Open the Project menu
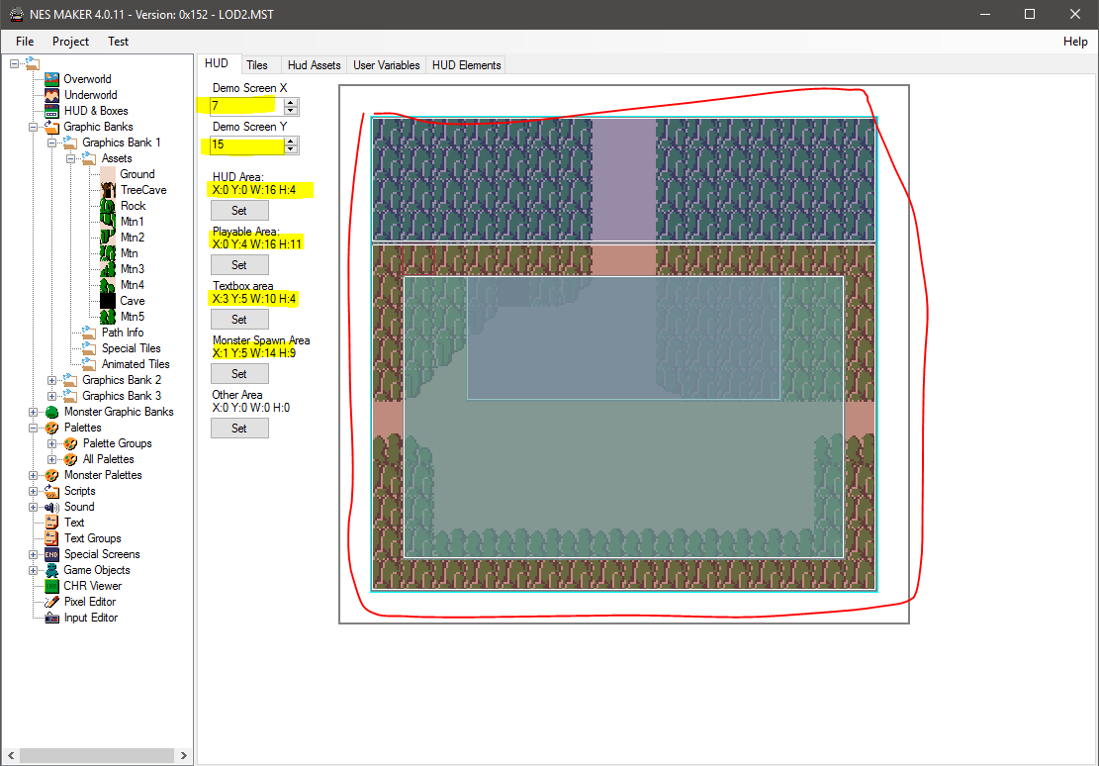 pos(71,42)
